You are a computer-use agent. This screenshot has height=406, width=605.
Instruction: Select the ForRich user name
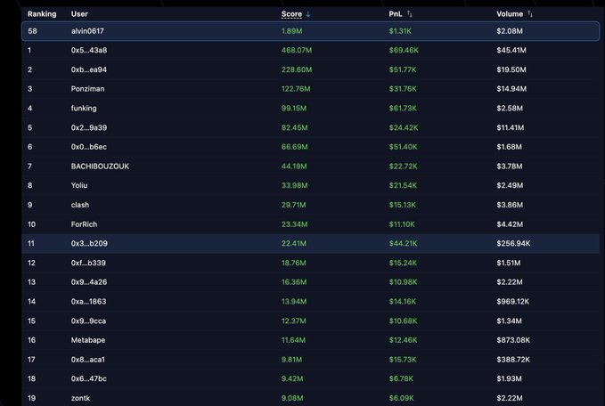pyautogui.click(x=84, y=224)
